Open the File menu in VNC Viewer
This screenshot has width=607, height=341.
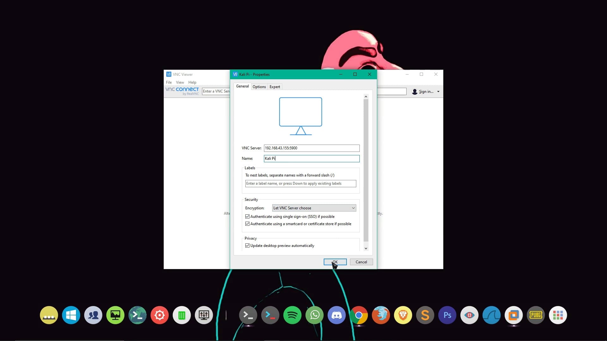(x=169, y=82)
